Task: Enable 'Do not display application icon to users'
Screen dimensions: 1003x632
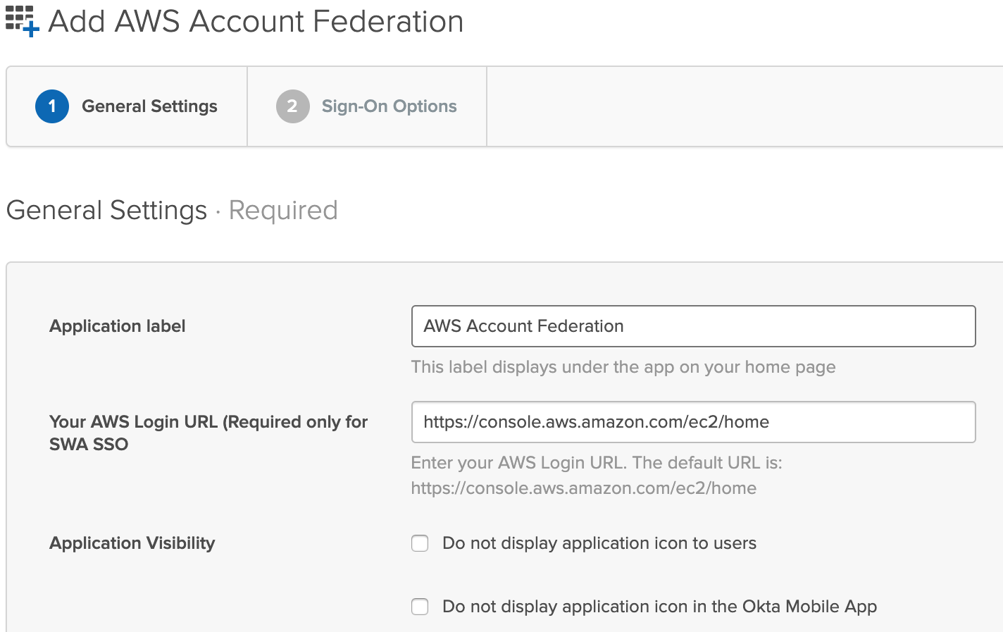Action: tap(420, 543)
